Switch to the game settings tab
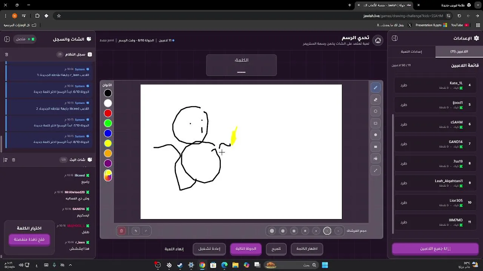483x271 pixels. click(411, 52)
